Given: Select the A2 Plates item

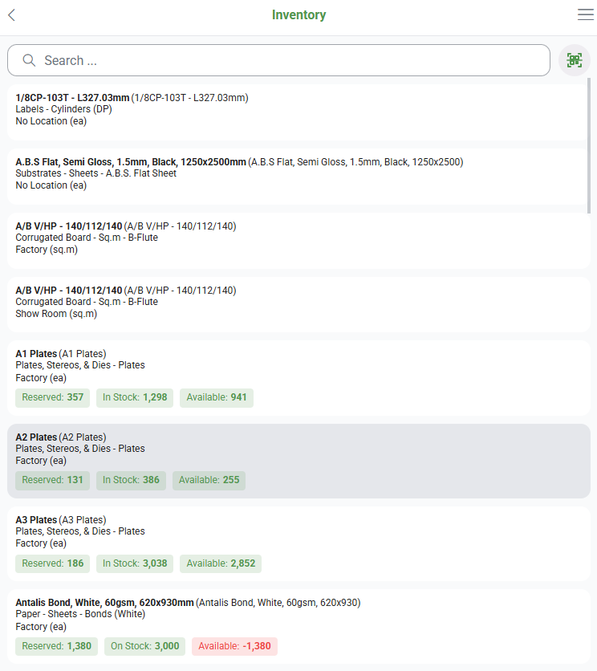Looking at the screenshot, I should 298,461.
